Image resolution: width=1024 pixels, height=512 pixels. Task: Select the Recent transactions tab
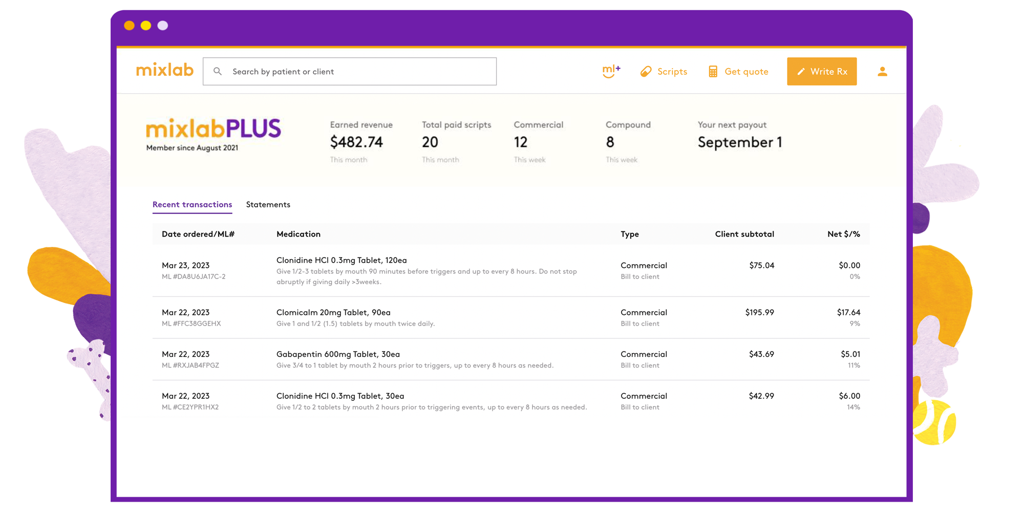(x=192, y=204)
